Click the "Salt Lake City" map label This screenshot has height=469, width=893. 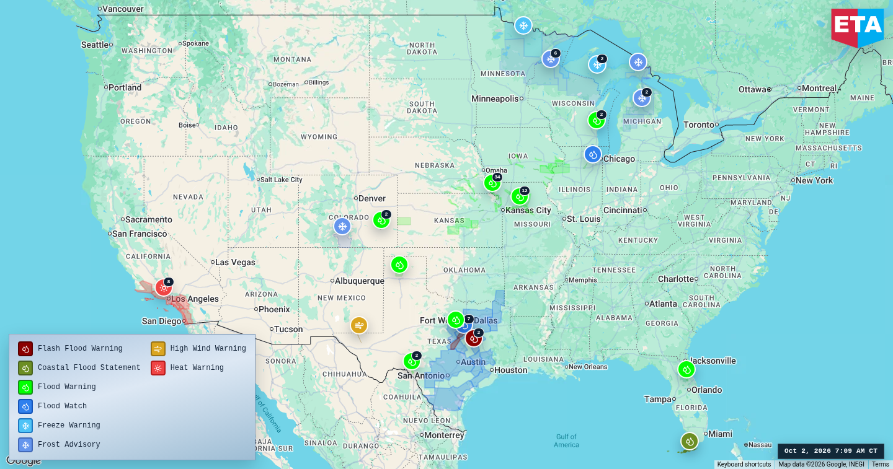(282, 180)
